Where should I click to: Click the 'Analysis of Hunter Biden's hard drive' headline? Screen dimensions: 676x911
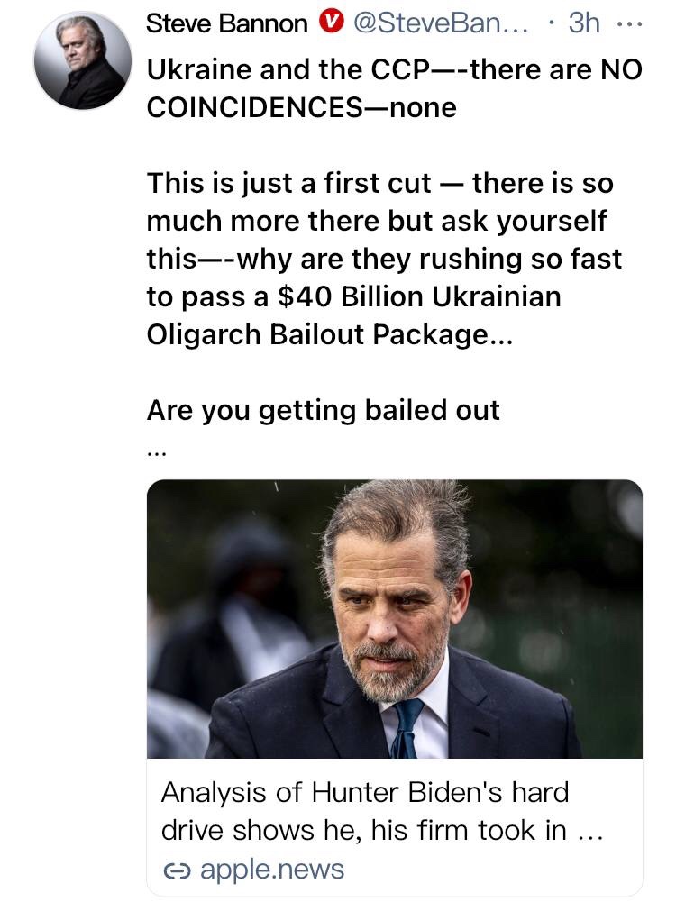tap(365, 792)
